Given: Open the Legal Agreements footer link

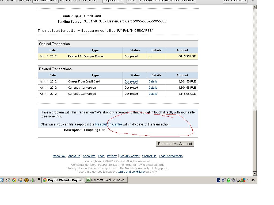Looking at the screenshot, I should pos(171,156).
